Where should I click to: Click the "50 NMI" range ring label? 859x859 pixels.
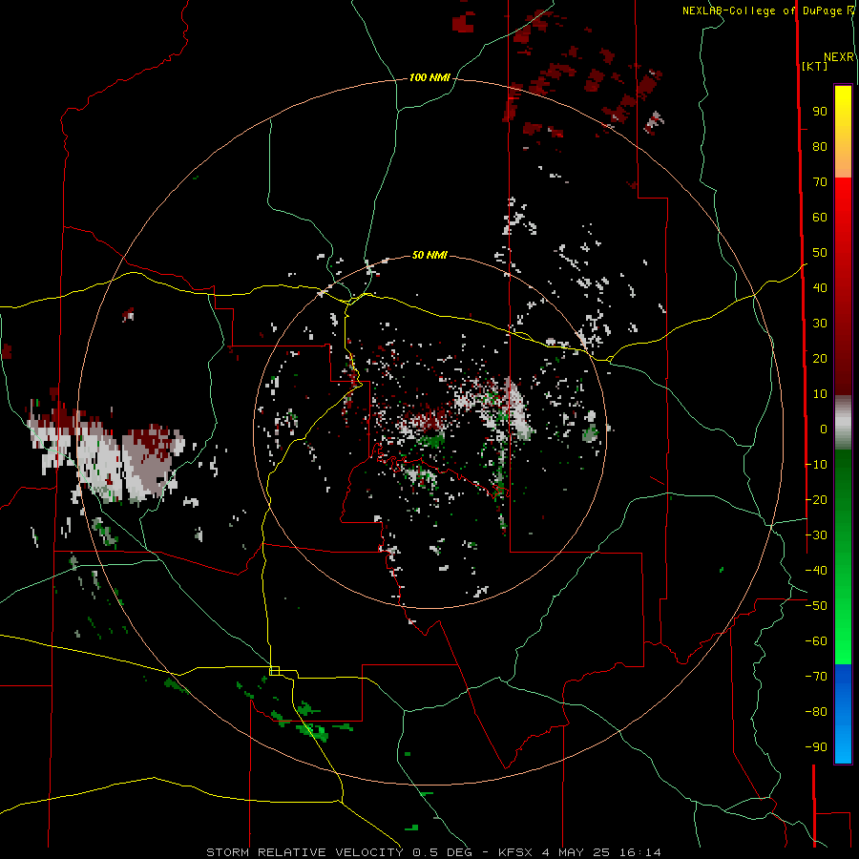(429, 255)
